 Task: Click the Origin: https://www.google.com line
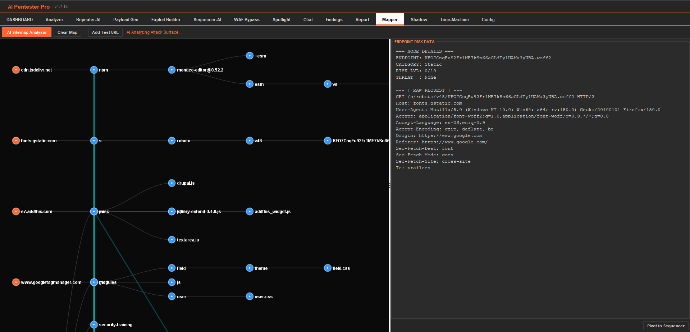pyautogui.click(x=439, y=135)
